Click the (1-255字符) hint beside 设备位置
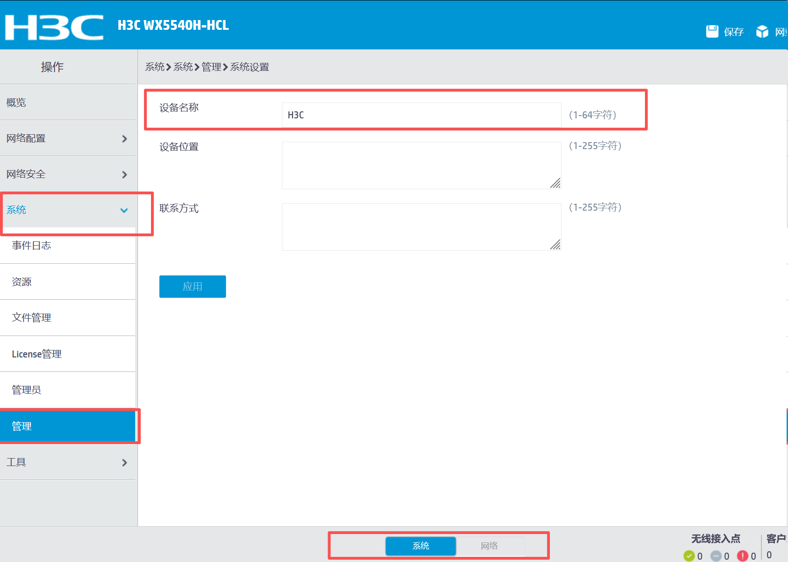 pos(595,145)
